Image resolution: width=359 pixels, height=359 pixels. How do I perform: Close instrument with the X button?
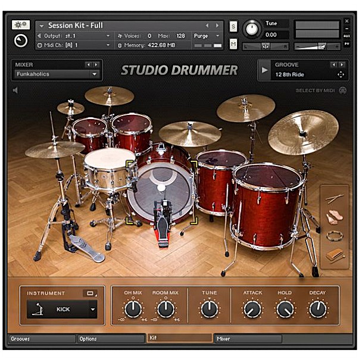[x=346, y=21]
